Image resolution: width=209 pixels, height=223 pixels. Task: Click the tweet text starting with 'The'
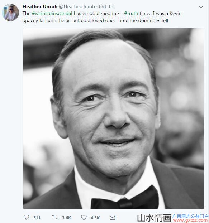pos(102,17)
